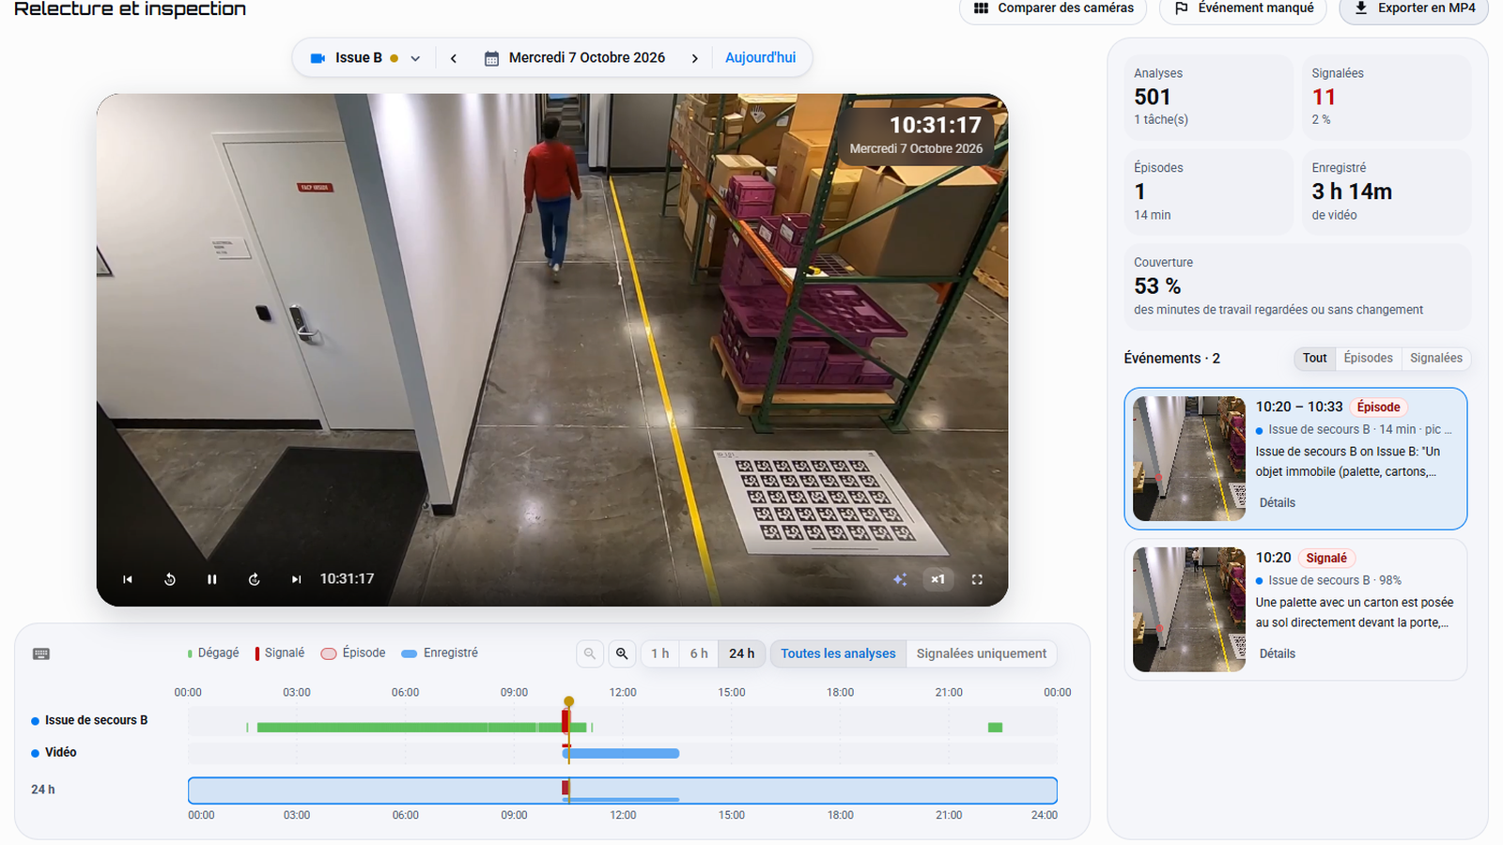Screen dimensions: 1503x845
Task: Rewind video a few seconds
Action: point(170,579)
